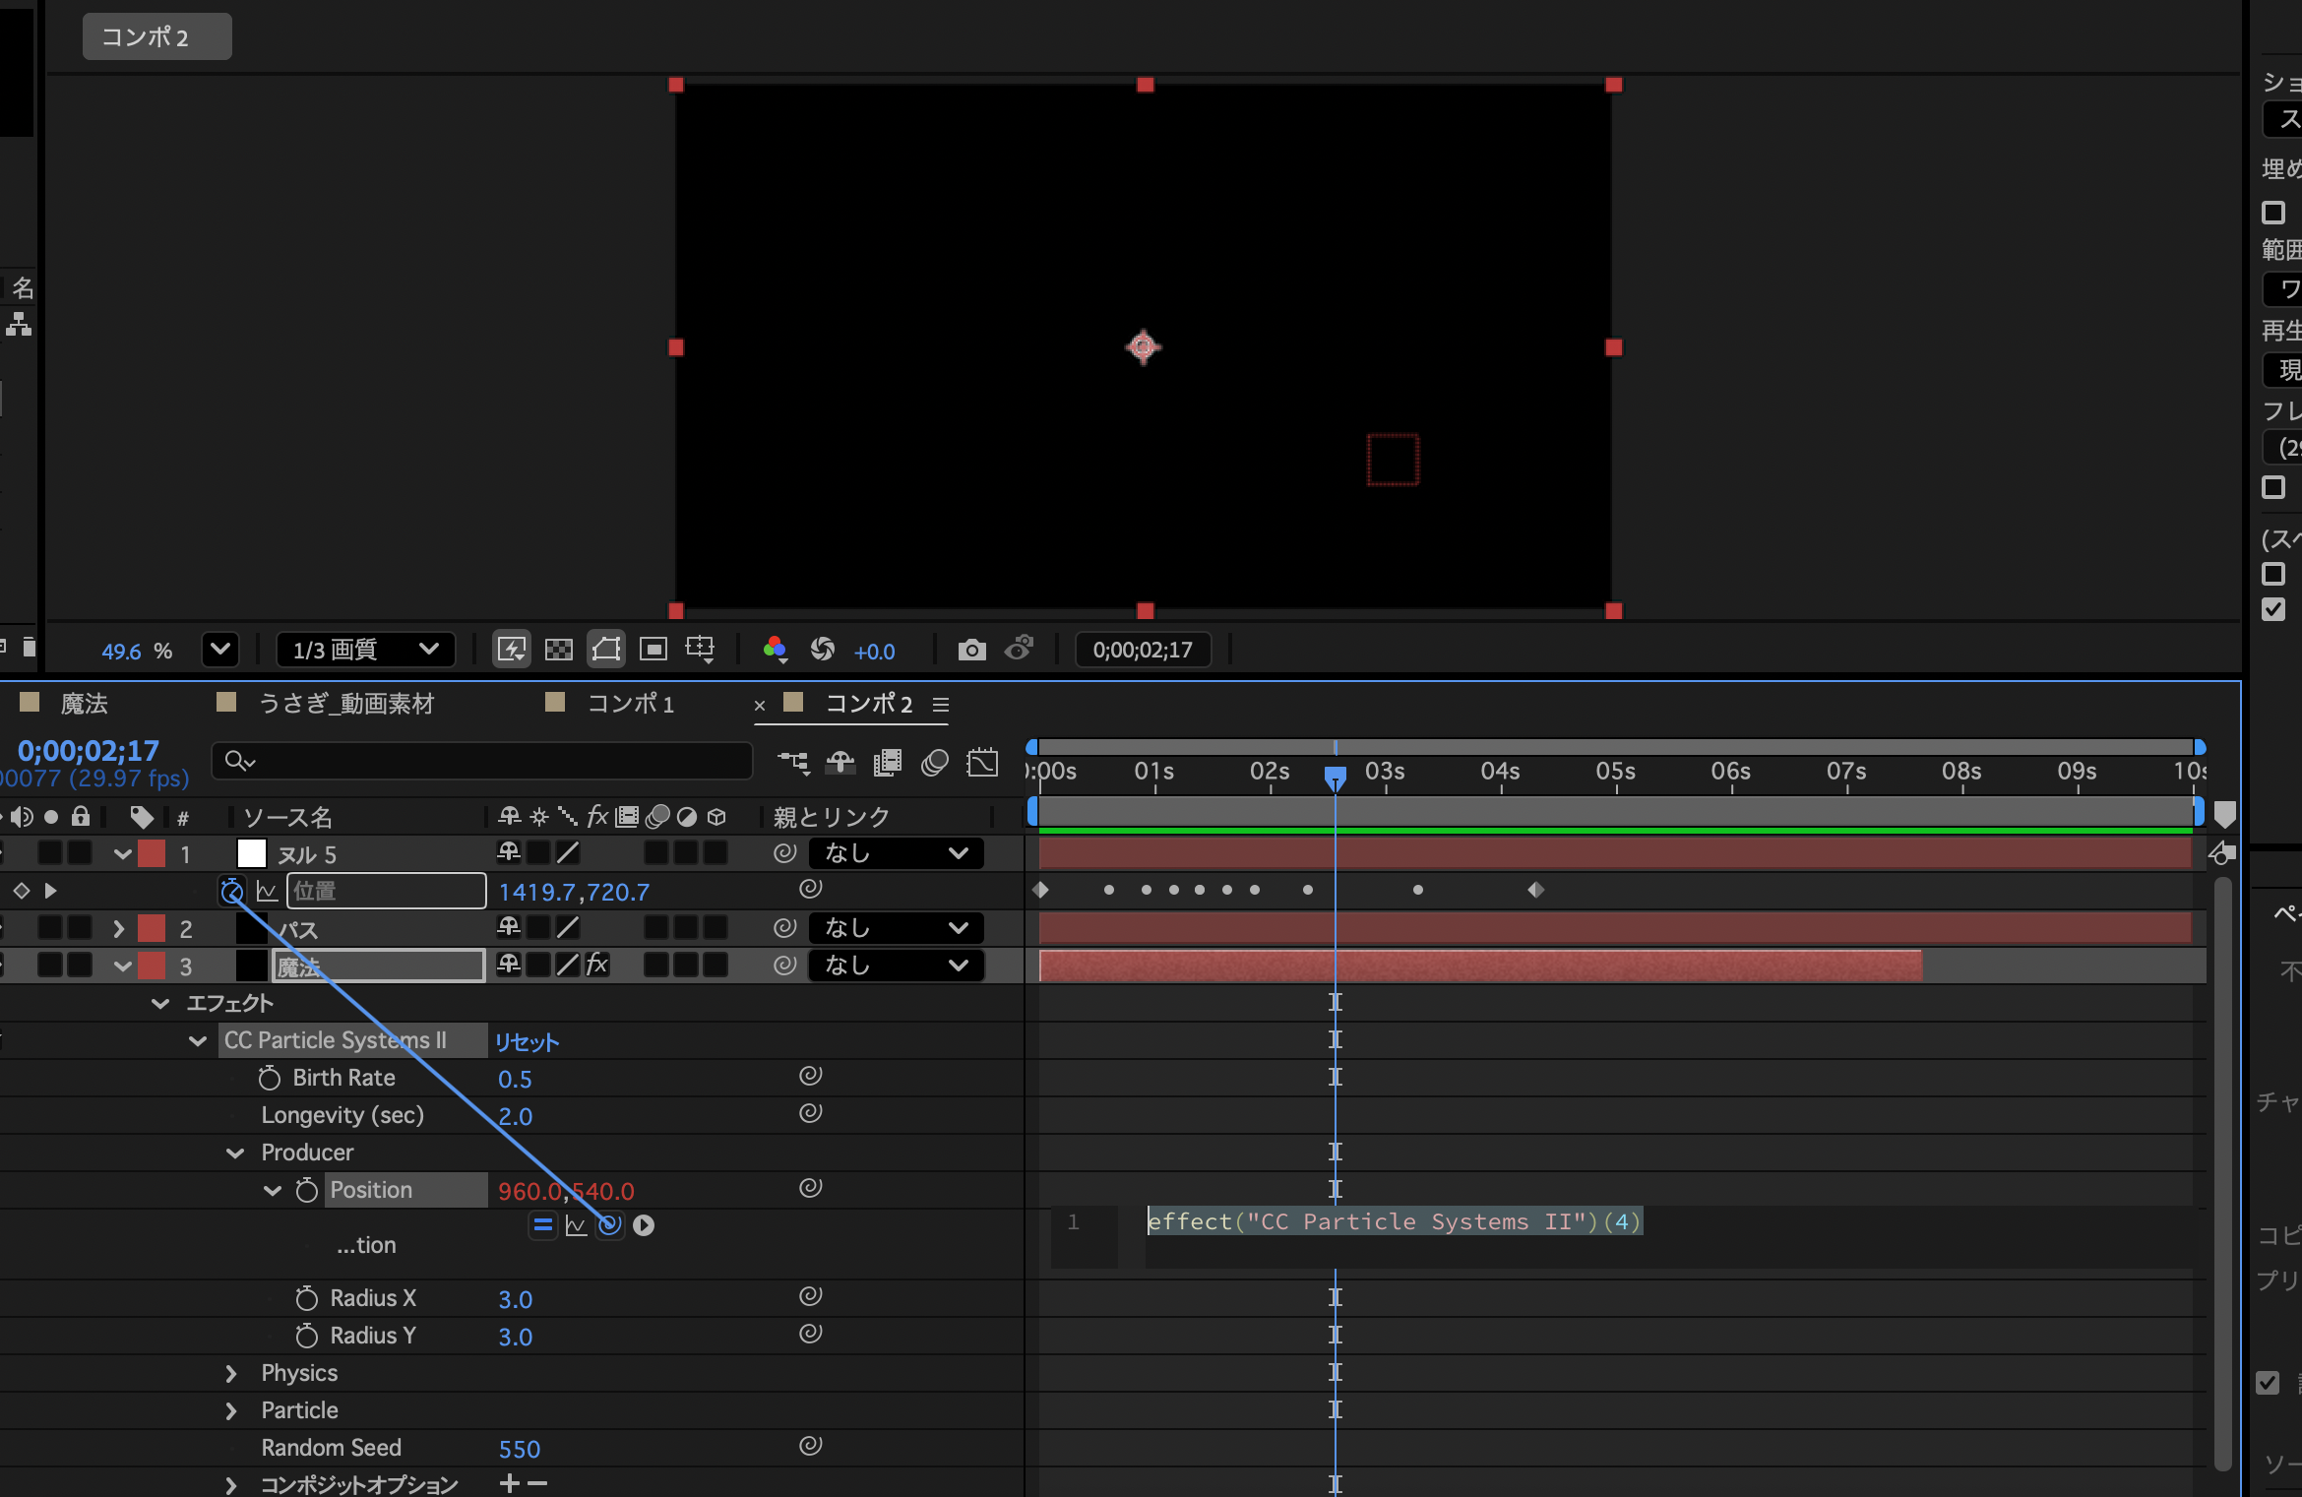Switch to コンポ 1 timeline tab
Screen dimensions: 2302x1497
tap(631, 704)
